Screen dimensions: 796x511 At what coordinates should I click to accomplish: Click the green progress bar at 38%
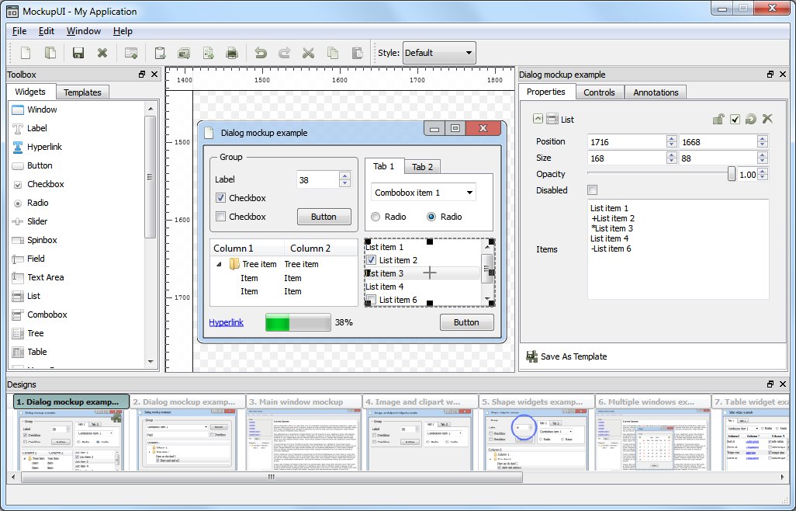click(x=298, y=322)
